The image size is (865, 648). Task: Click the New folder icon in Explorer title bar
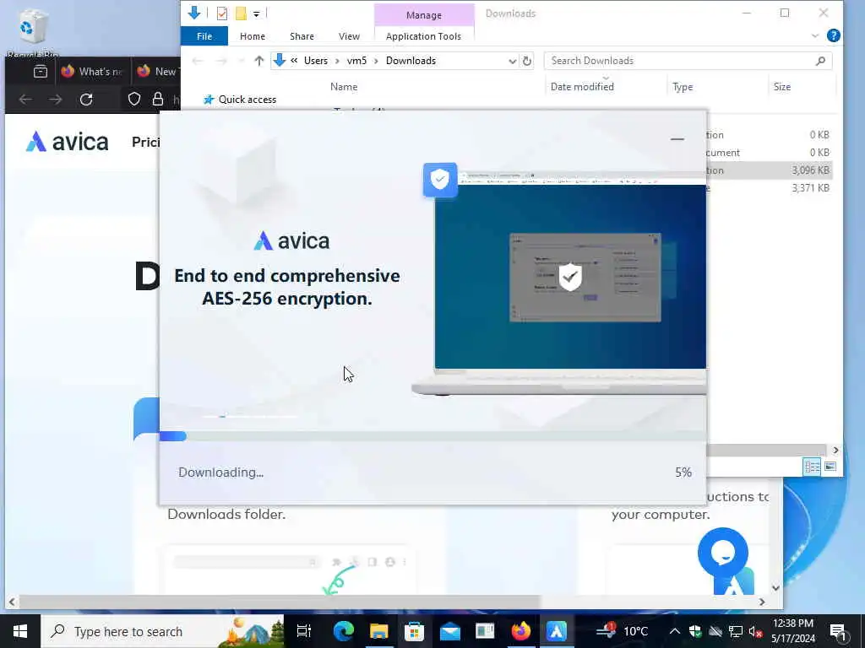click(x=241, y=13)
